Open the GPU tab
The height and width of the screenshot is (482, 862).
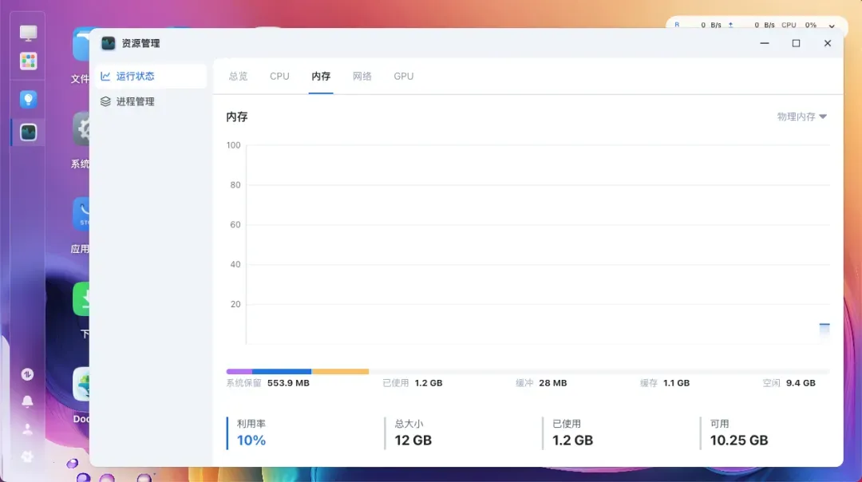(403, 77)
